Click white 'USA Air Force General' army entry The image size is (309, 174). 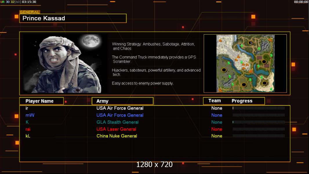point(120,108)
